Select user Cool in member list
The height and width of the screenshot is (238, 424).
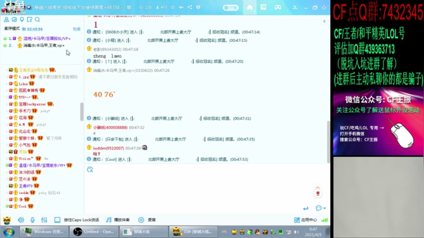(x=22, y=206)
